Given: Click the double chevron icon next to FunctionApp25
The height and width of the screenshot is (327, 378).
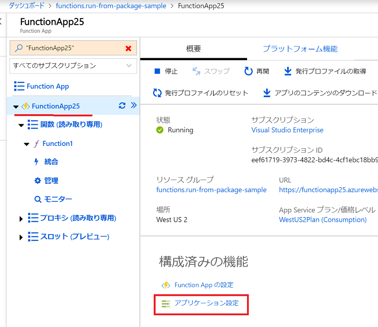Looking at the screenshot, I should pos(134,105).
